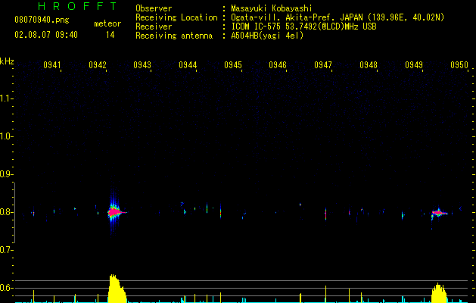Click the large yellow power peak after 0942

click(x=117, y=289)
